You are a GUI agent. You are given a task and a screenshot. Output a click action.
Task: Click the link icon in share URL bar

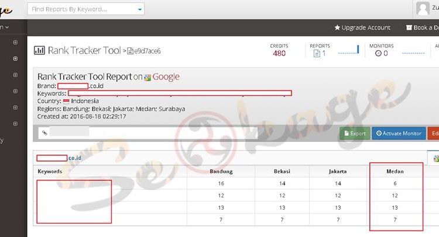44,133
